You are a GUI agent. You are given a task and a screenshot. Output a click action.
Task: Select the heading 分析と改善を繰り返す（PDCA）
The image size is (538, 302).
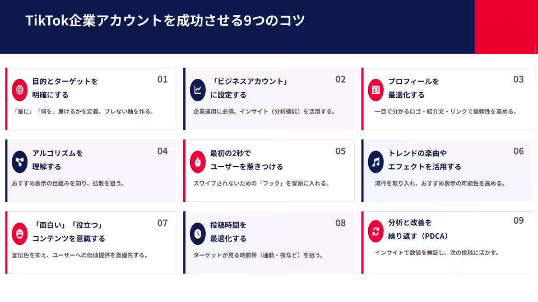pos(418,229)
